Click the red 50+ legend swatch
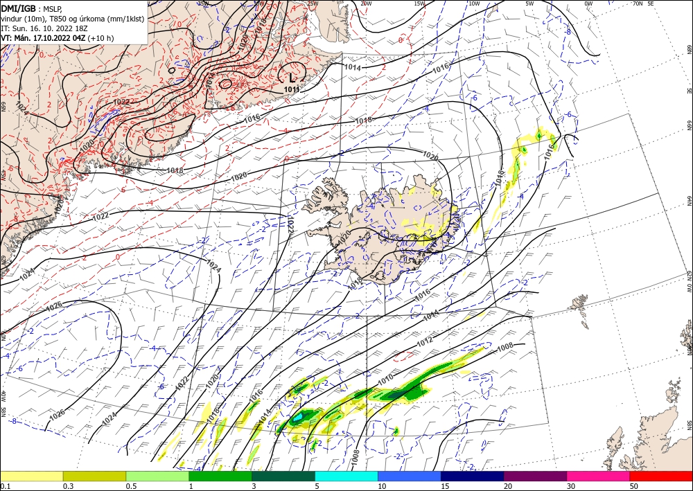 tap(661, 476)
